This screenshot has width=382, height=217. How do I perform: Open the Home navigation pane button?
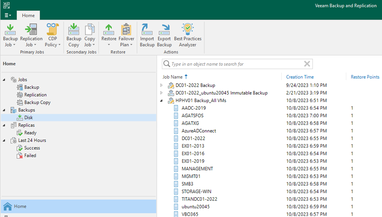pos(79,206)
